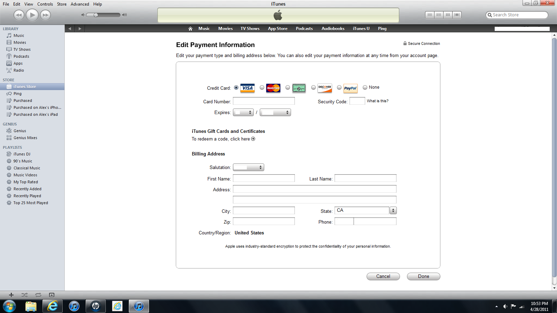557x313 pixels.
Task: Go to the Audiobooks tab
Action: (x=333, y=29)
